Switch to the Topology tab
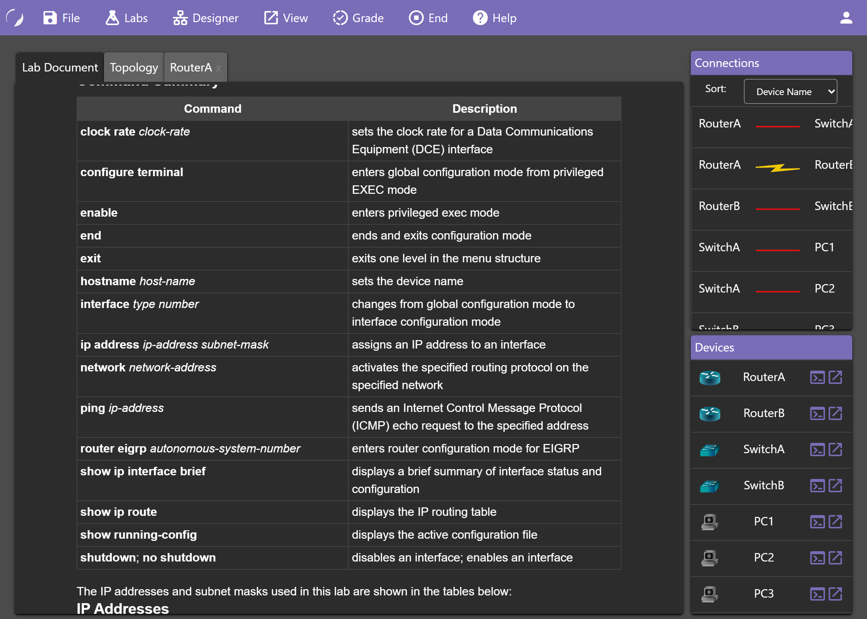This screenshot has width=867, height=619. [134, 67]
